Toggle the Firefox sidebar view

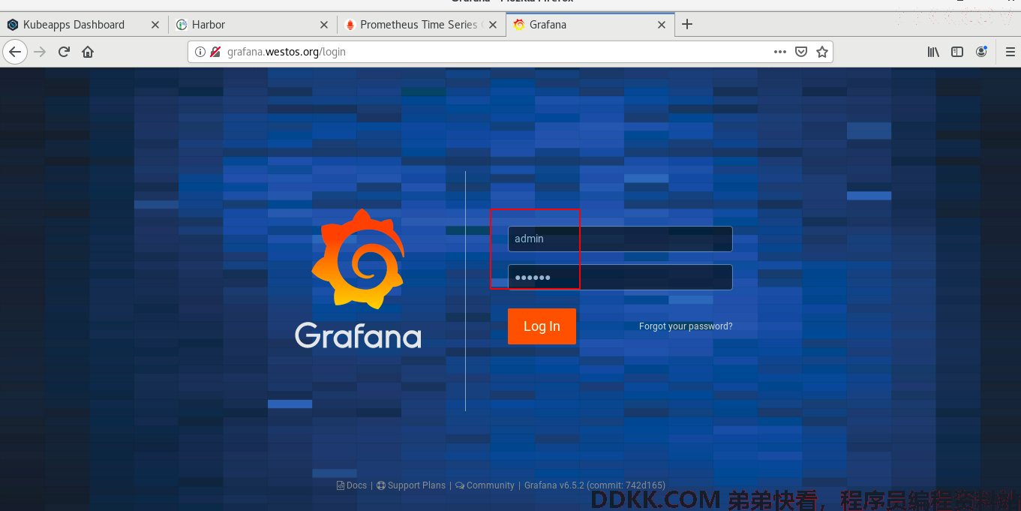click(x=957, y=52)
